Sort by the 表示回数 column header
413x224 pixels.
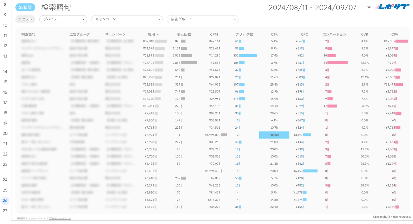pyautogui.click(x=184, y=34)
